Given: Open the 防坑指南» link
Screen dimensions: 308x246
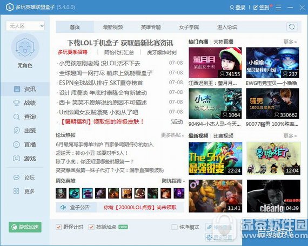Looking at the screenshot, I should [173, 181].
